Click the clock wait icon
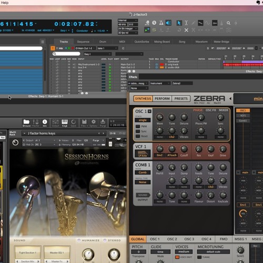The width and height of the screenshot is (263, 263). point(154,23)
